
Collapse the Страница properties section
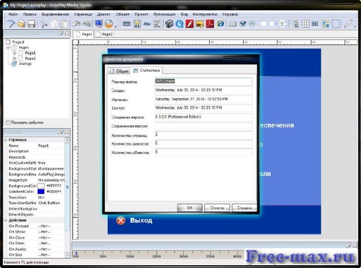5,140
